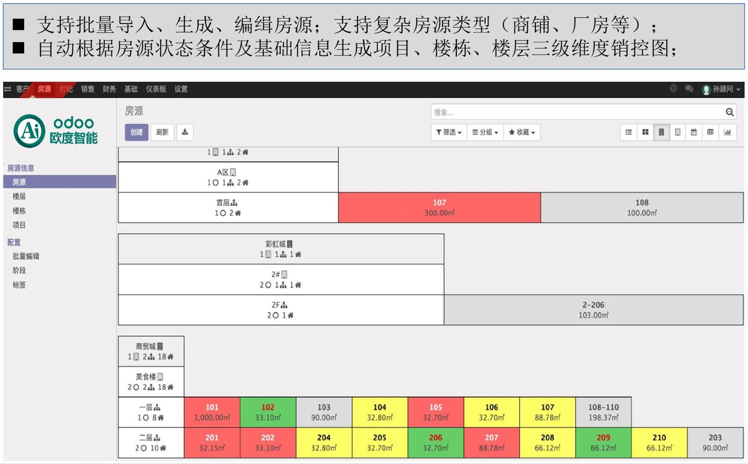Click in the 搜索 search field

pyautogui.click(x=577, y=112)
